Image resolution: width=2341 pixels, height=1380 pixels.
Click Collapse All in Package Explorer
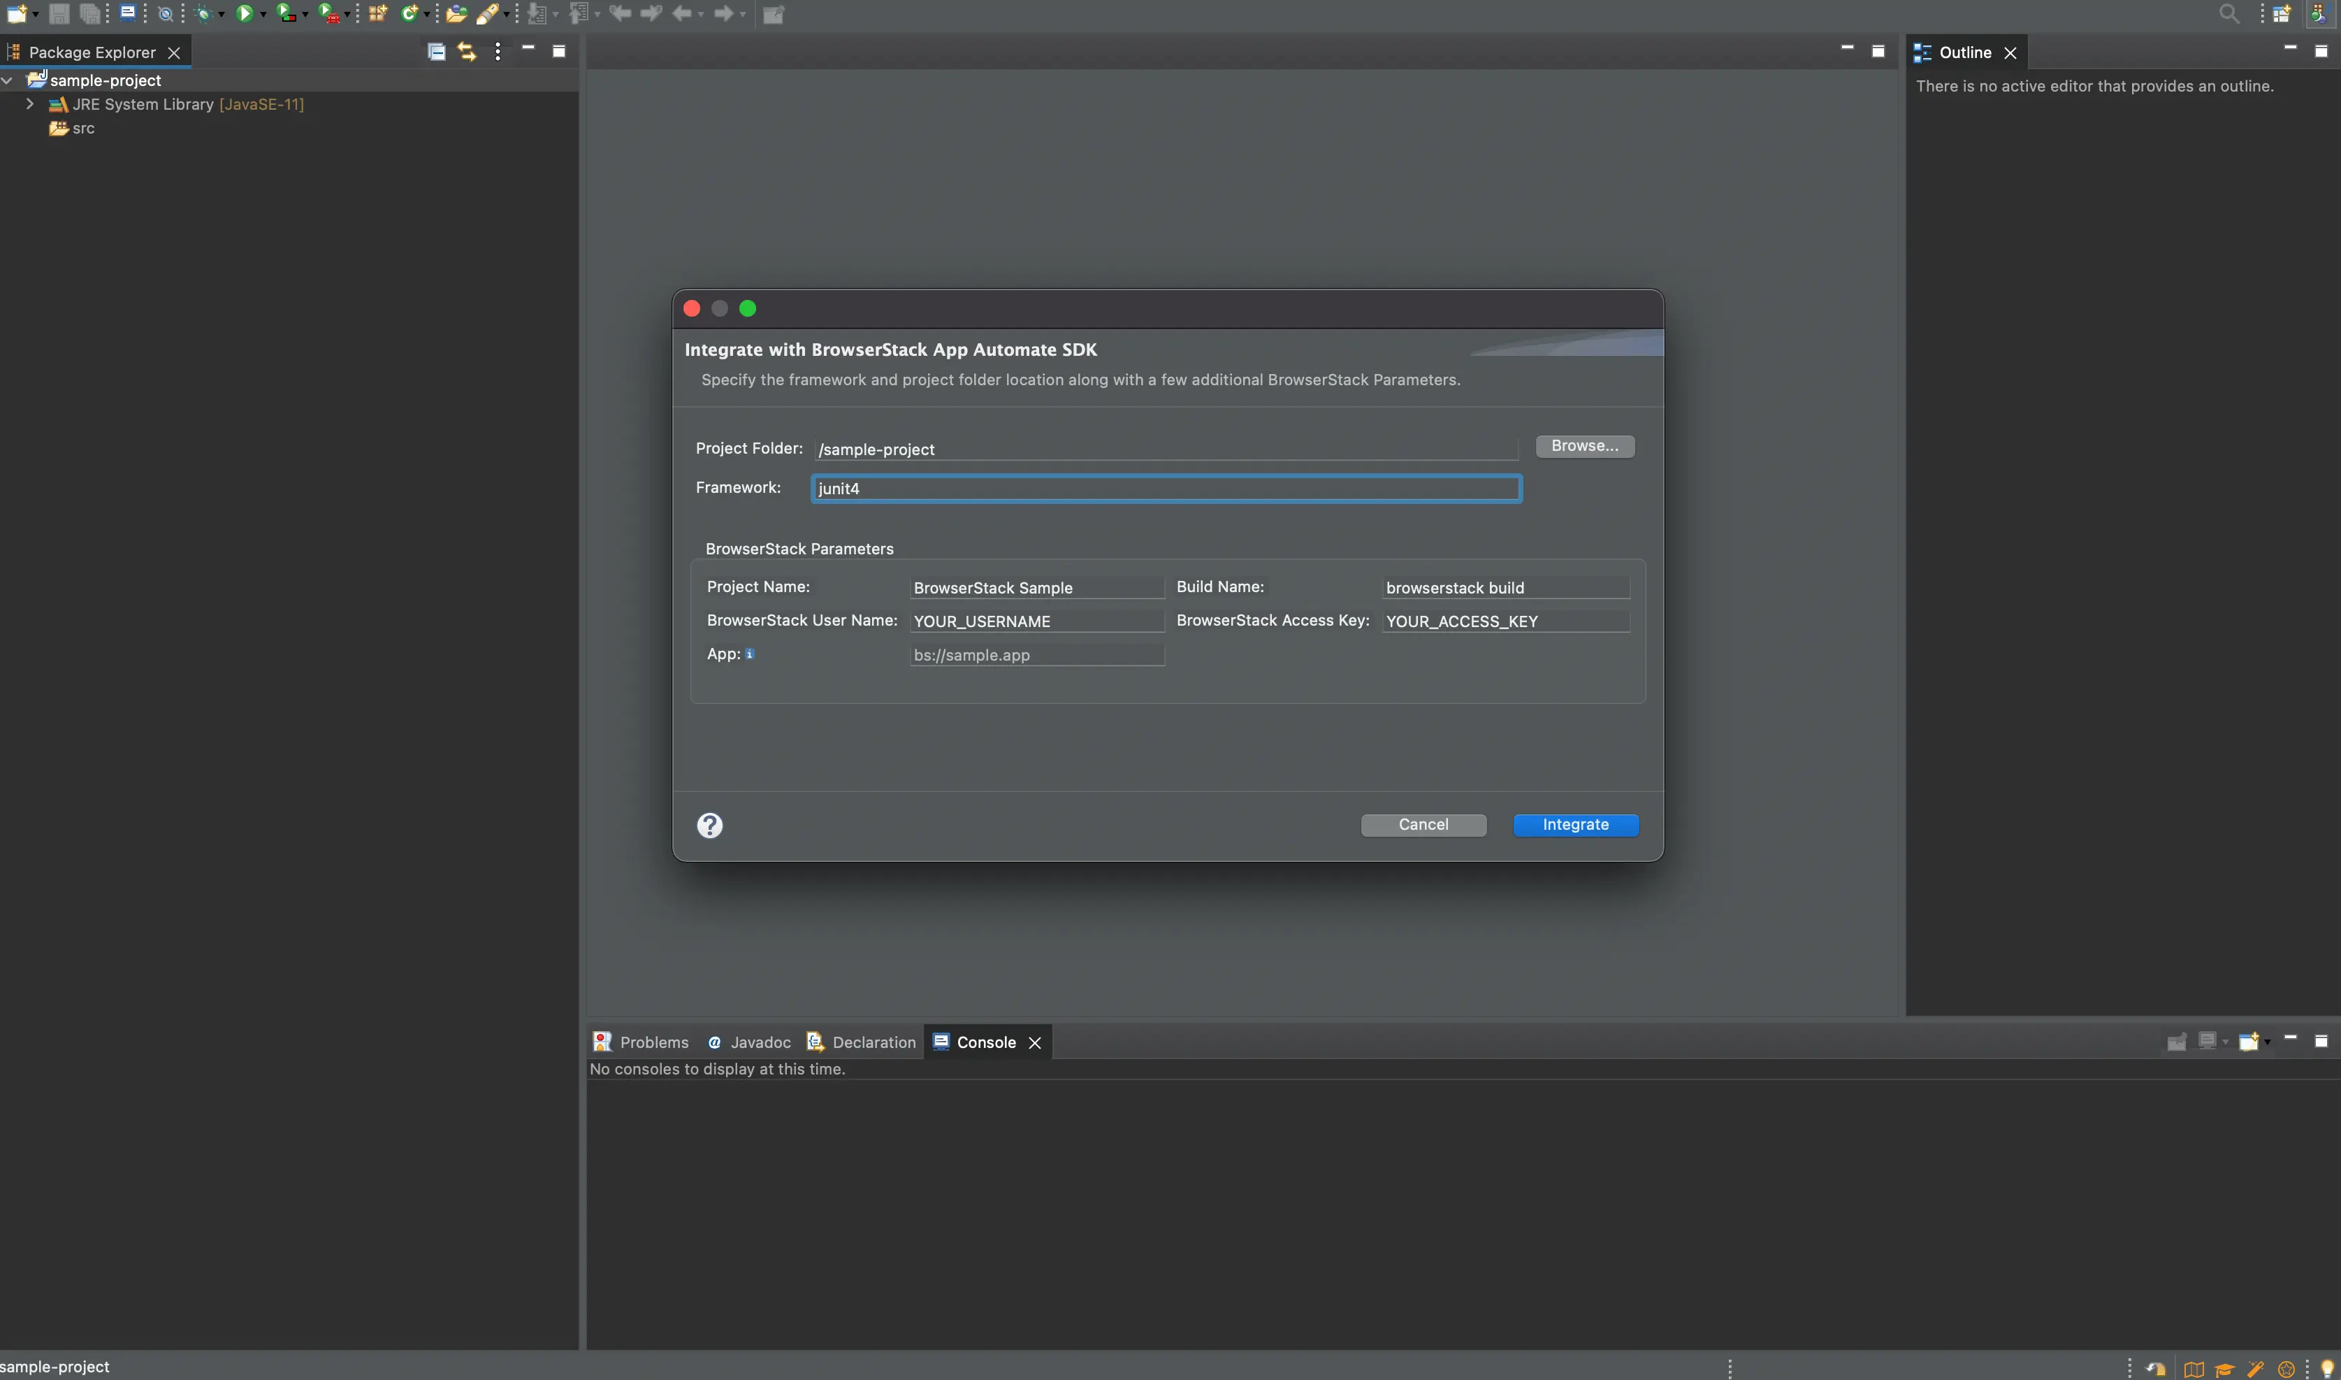436,52
